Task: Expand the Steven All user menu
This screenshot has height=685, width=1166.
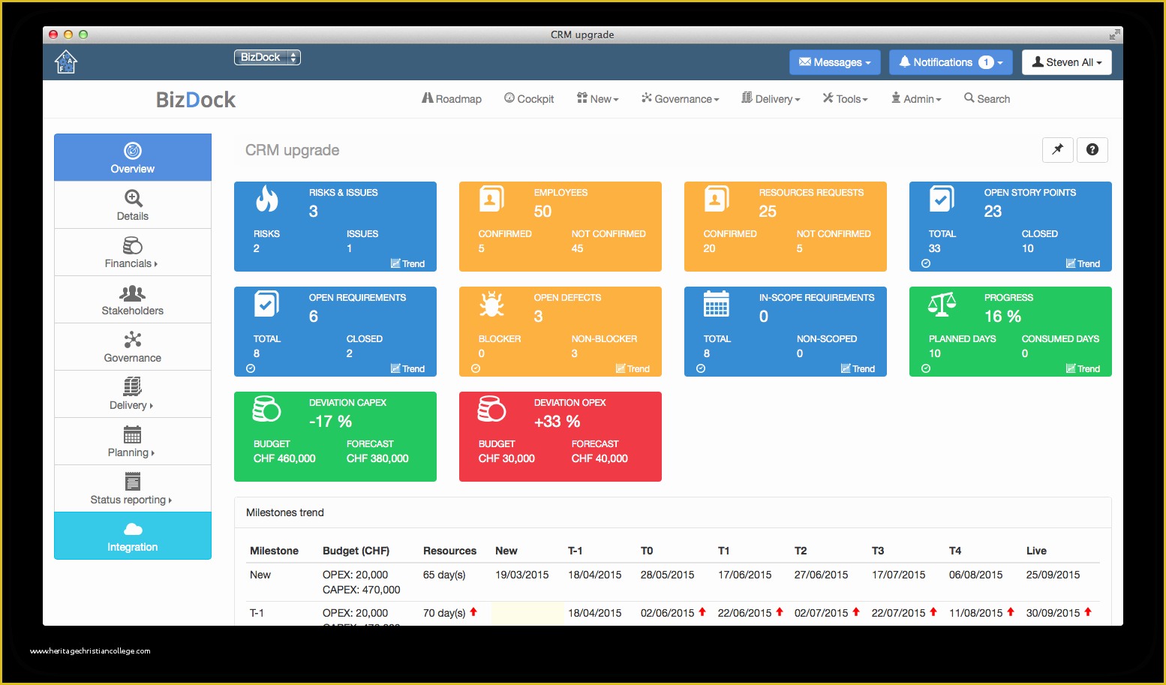Action: (x=1066, y=62)
